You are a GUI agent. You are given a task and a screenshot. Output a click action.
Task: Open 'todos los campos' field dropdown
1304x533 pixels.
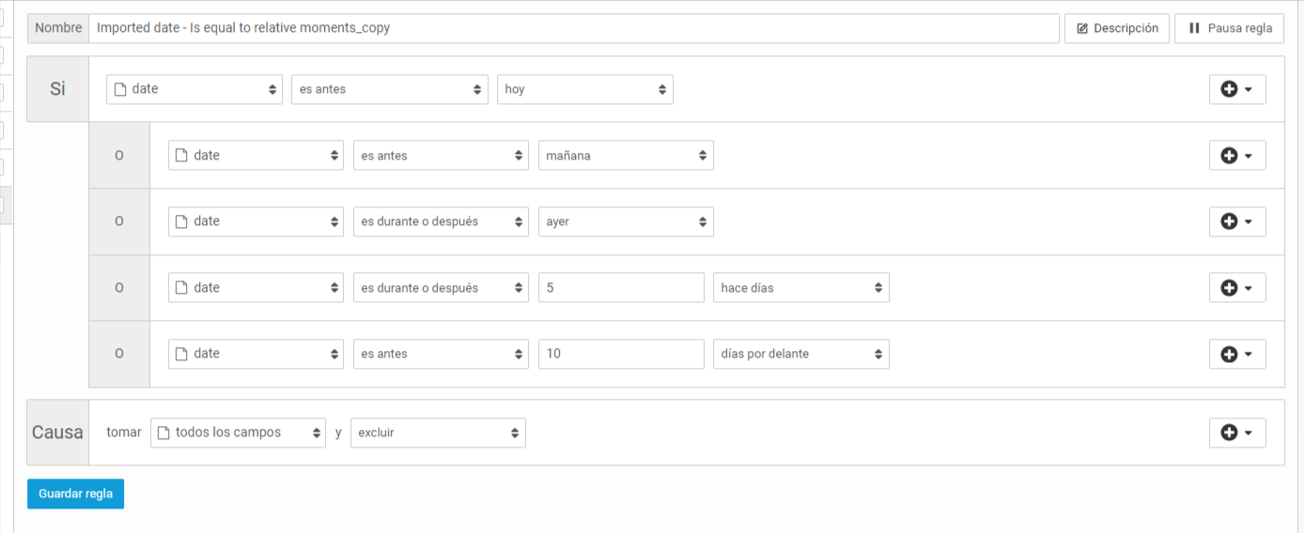point(238,433)
